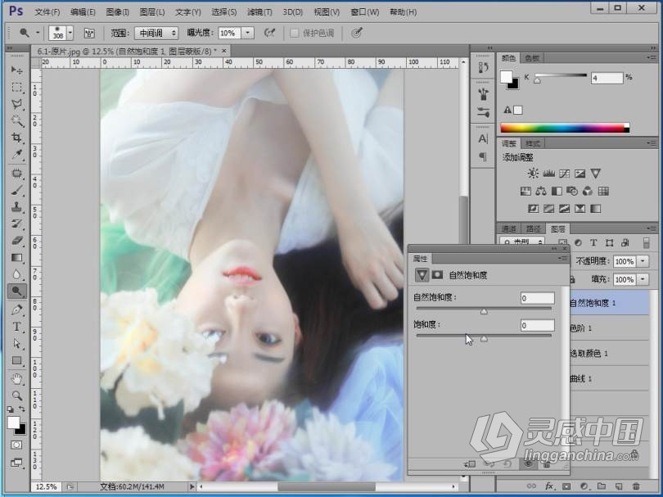This screenshot has height=497, width=663.
Task: Add a Channel Mixer adjustment
Action: [x=588, y=192]
